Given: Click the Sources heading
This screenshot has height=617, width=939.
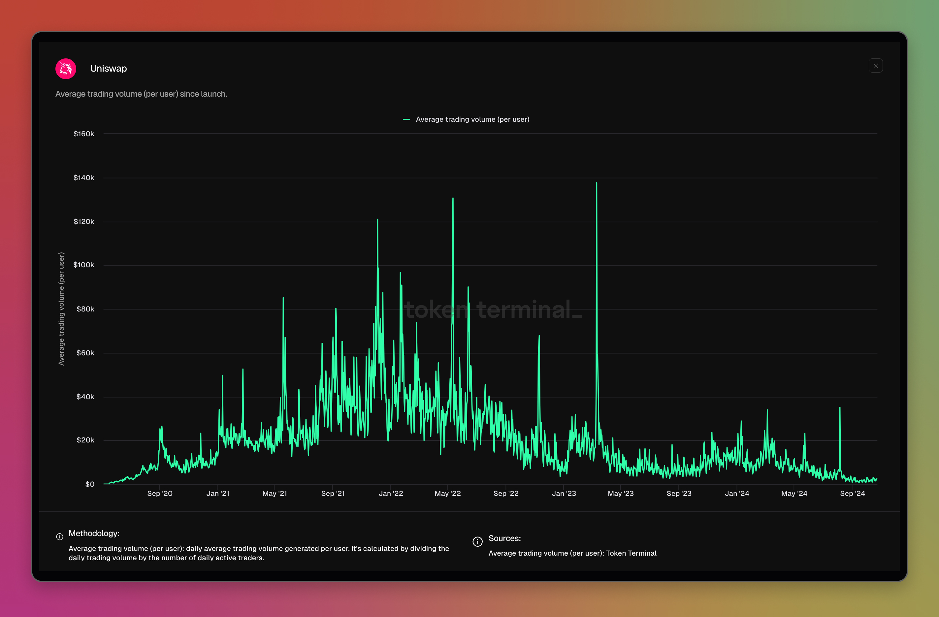Looking at the screenshot, I should 504,538.
